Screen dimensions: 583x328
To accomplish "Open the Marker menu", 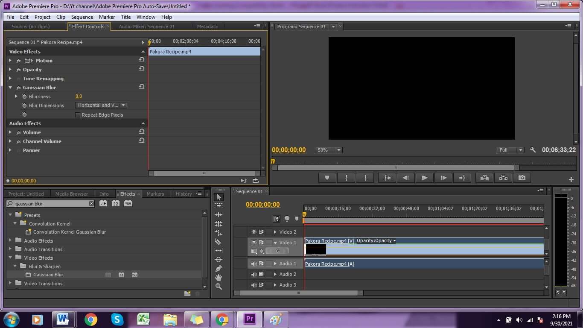I will tap(107, 17).
